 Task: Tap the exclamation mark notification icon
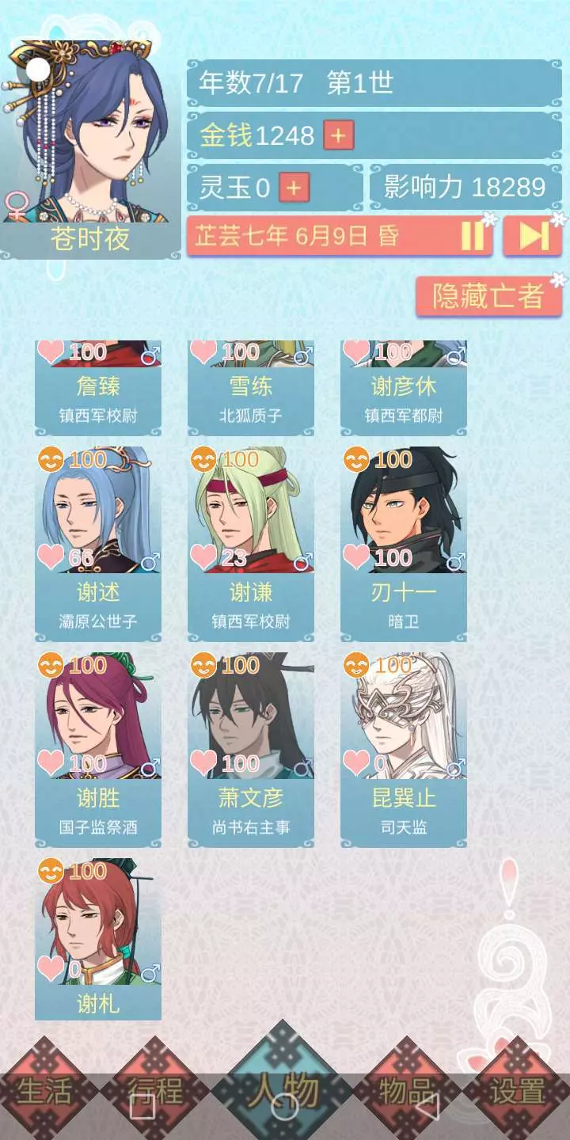click(510, 888)
